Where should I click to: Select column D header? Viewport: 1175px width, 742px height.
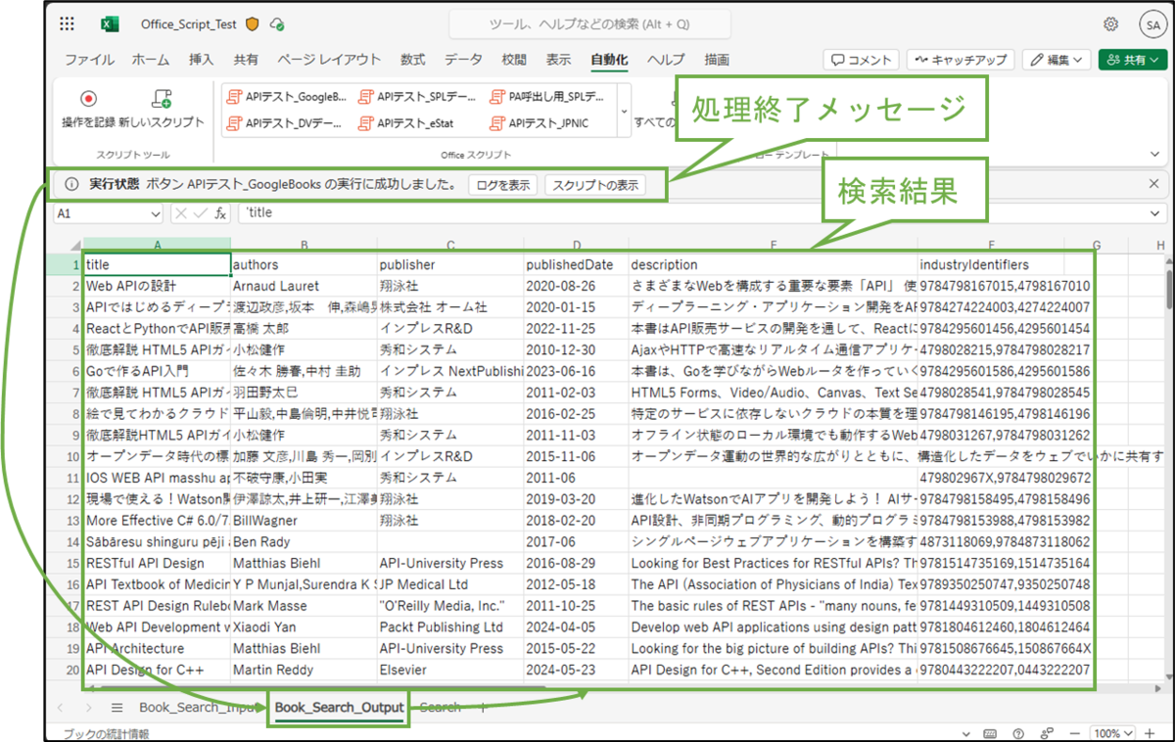(576, 245)
